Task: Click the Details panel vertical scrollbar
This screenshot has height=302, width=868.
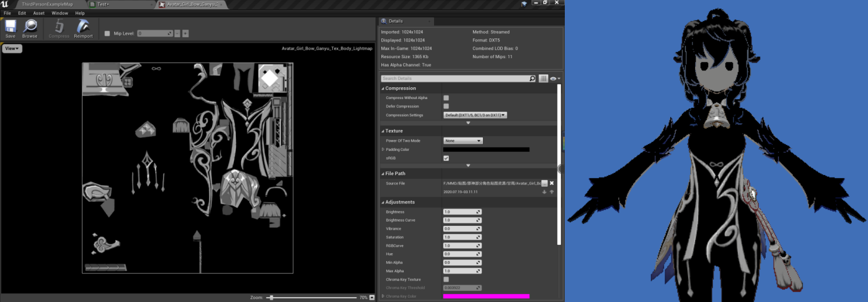Action: tap(559, 166)
